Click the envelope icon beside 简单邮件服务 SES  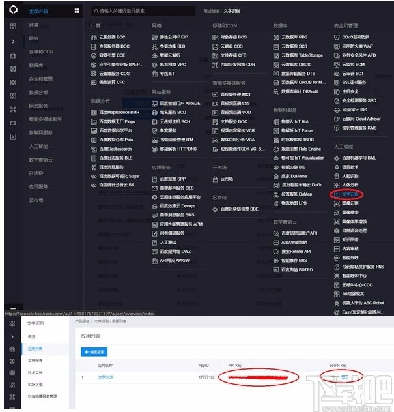point(154,188)
